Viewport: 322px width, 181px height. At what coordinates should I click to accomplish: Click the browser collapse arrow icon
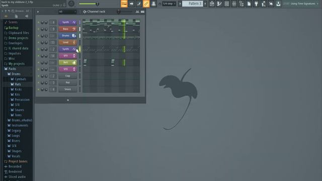(x=3, y=11)
